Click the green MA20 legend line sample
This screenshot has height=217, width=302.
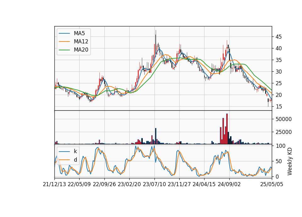tap(64, 50)
